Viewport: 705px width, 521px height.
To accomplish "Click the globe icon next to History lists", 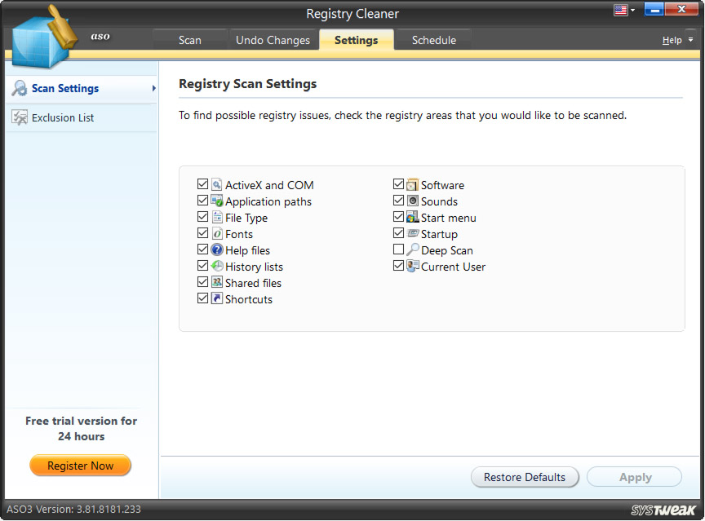I will point(216,266).
